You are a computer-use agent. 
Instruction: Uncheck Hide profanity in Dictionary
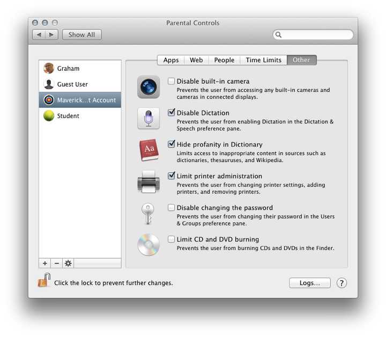pos(171,144)
